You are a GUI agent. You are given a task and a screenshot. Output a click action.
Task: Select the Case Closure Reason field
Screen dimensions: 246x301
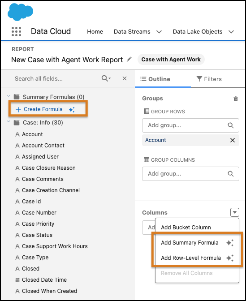coord(49,168)
